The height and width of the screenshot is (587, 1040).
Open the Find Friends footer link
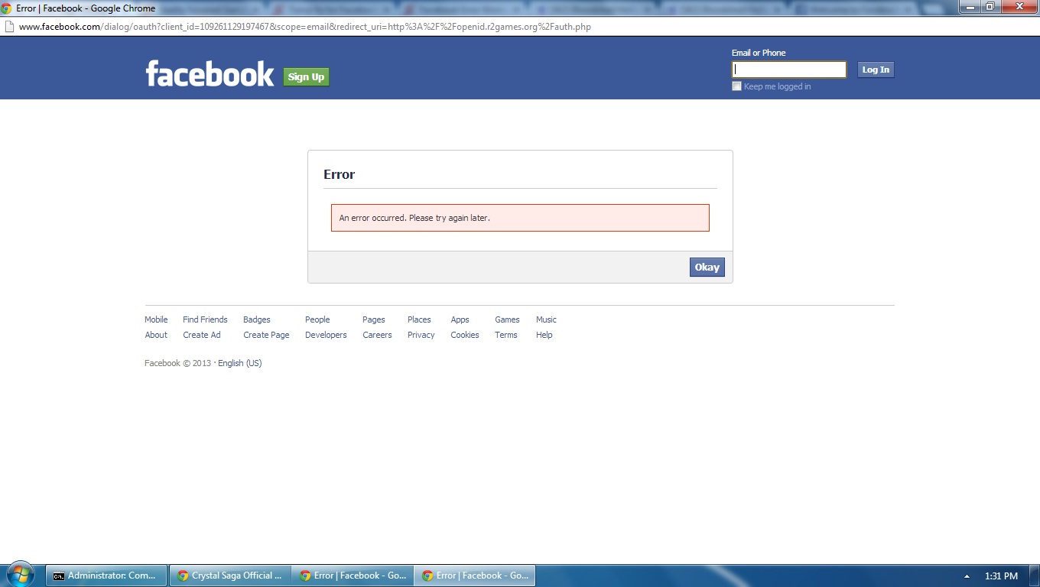(x=205, y=319)
